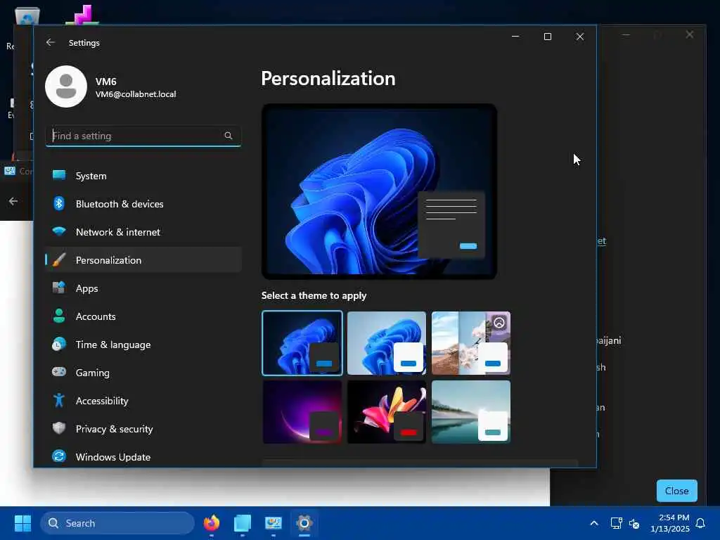This screenshot has height=540, width=720.
Task: Click the System monitor icon in sidebar
Action: pos(59,175)
